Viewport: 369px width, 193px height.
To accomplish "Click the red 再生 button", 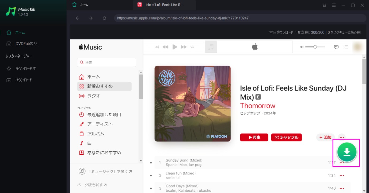I will pyautogui.click(x=254, y=137).
